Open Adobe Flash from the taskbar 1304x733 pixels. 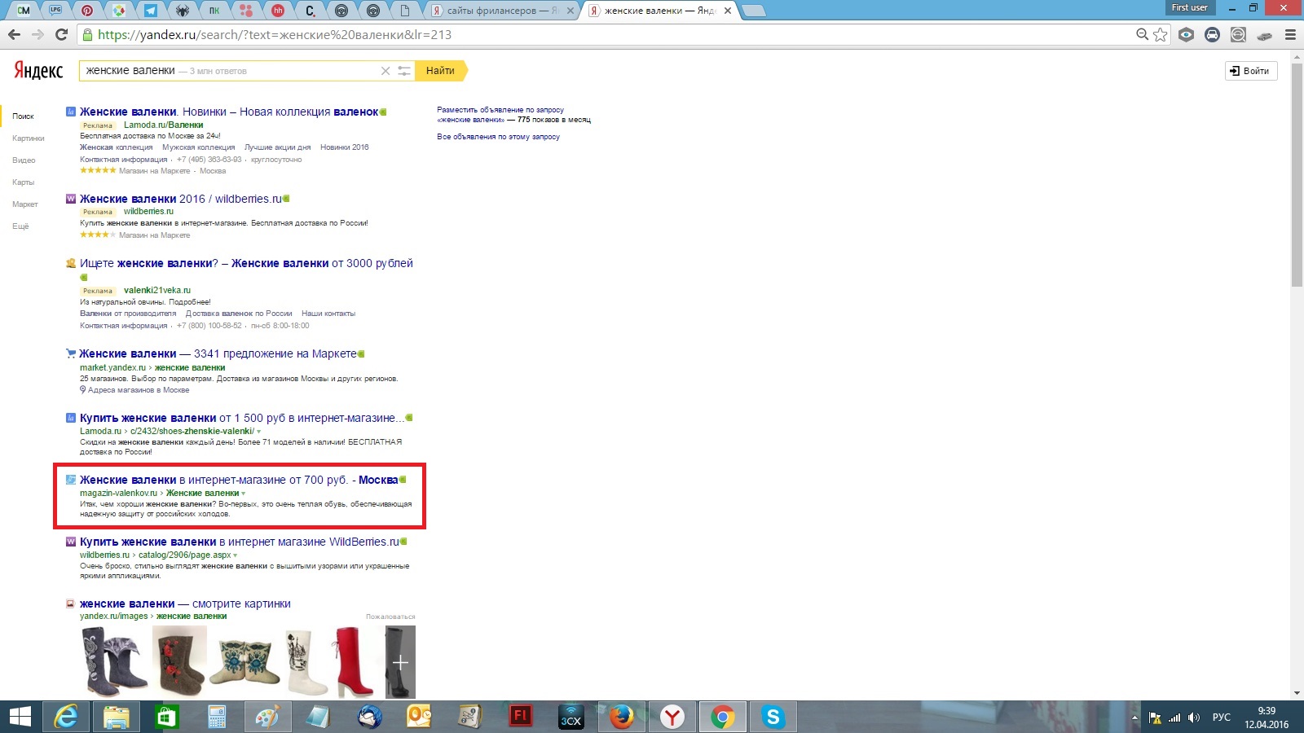click(520, 717)
